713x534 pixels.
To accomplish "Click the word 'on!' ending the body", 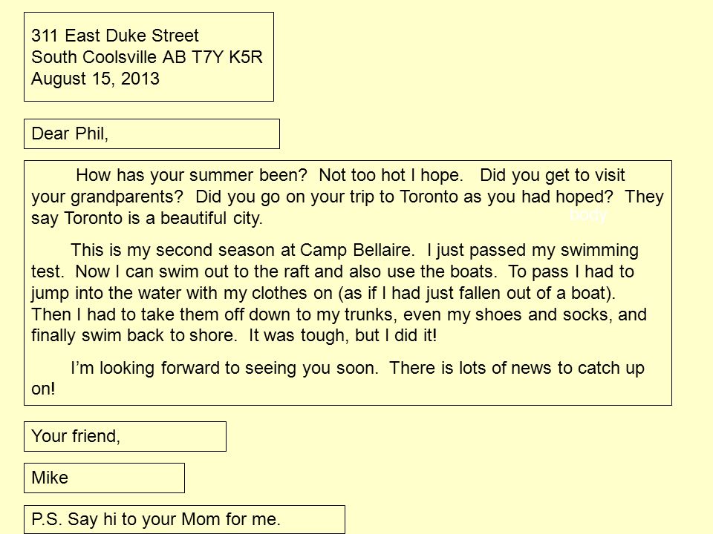I will pos(43,389).
